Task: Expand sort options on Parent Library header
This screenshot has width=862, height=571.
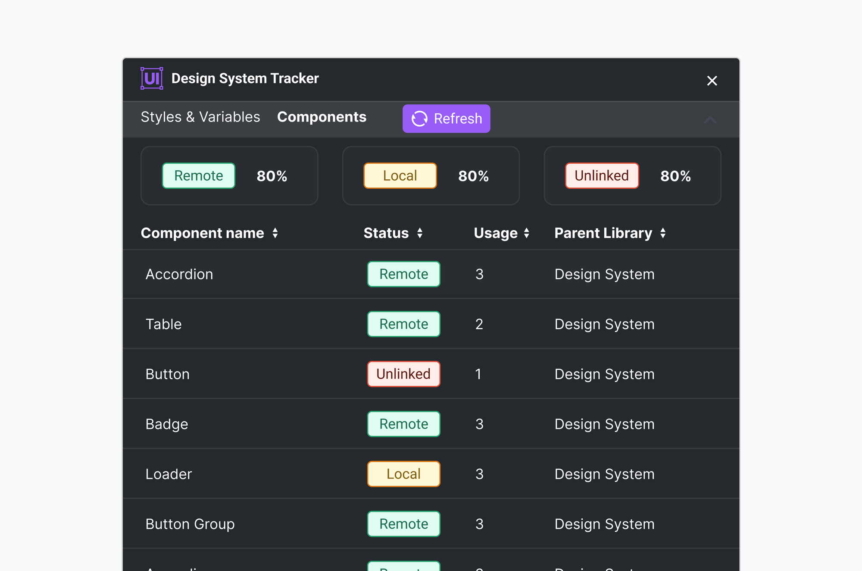Action: click(x=663, y=233)
